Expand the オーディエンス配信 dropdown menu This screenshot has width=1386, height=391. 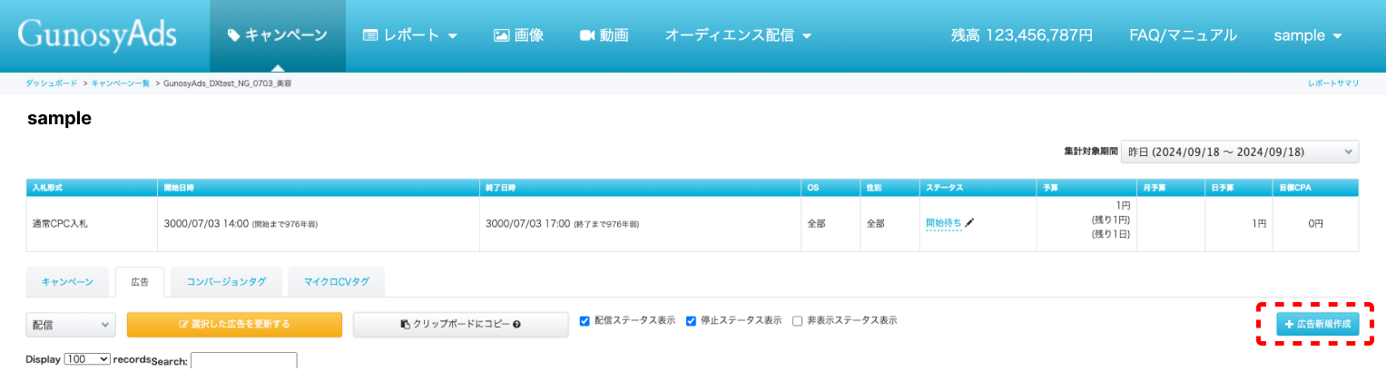point(738,35)
